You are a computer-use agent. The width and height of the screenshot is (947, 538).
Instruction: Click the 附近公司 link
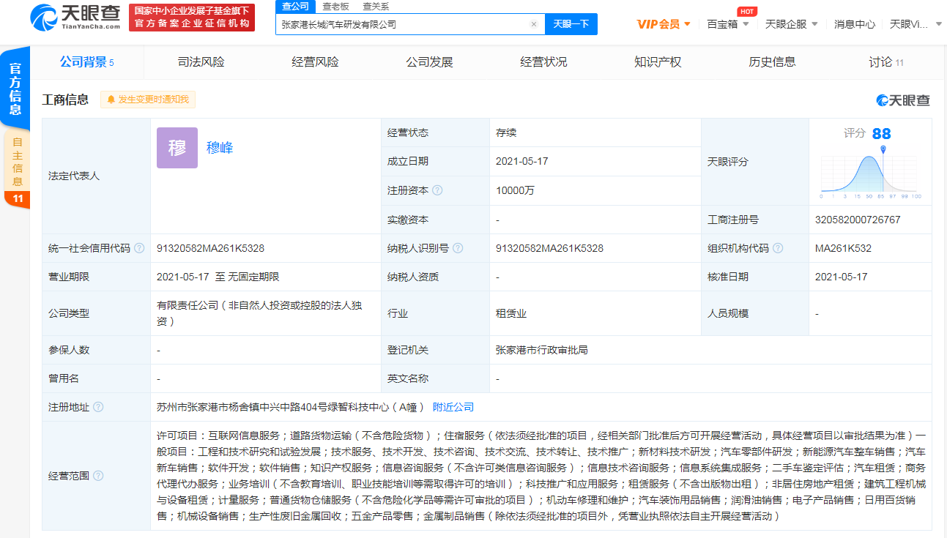tap(453, 407)
